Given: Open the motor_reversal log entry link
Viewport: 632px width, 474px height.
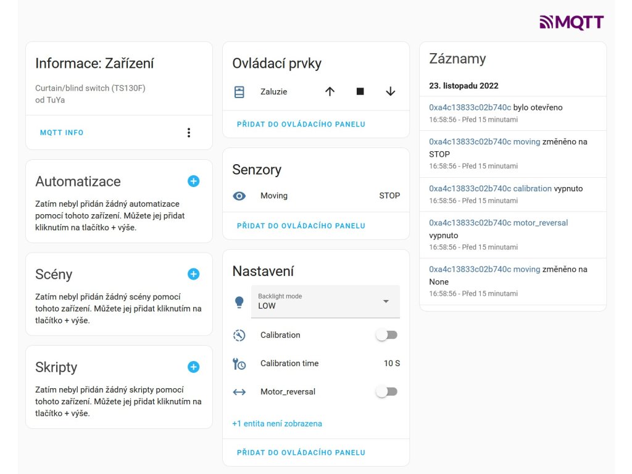Looking at the screenshot, I should [x=498, y=222].
